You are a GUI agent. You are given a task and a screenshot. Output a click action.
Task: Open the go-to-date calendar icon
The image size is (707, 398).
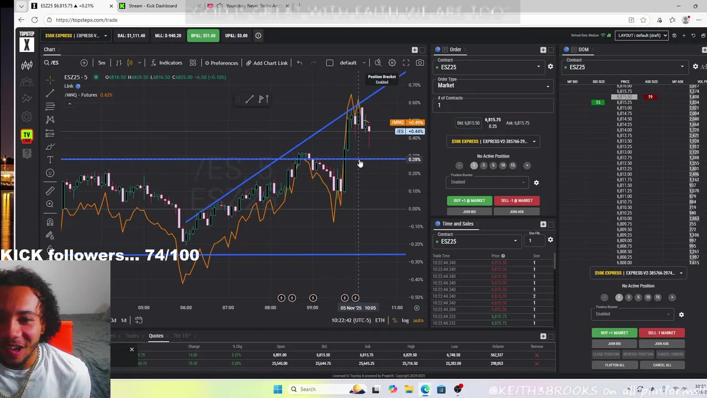pos(139,320)
